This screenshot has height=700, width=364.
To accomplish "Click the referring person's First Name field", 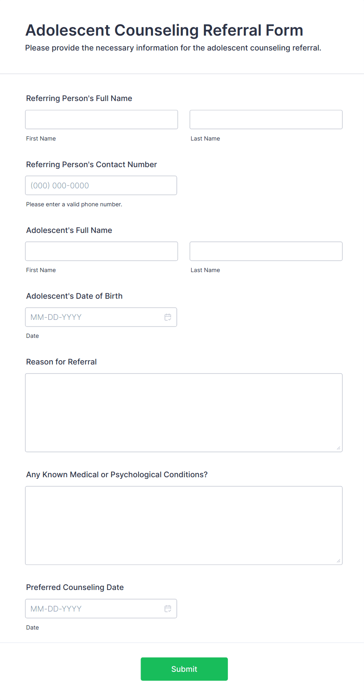I will (x=101, y=119).
